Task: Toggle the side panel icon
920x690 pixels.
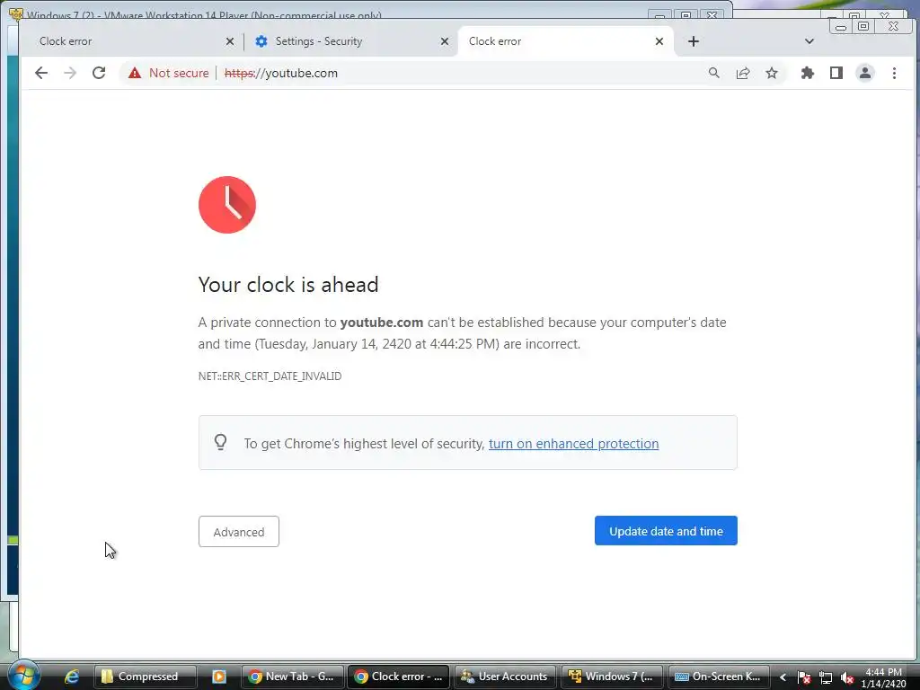Action: (x=836, y=73)
